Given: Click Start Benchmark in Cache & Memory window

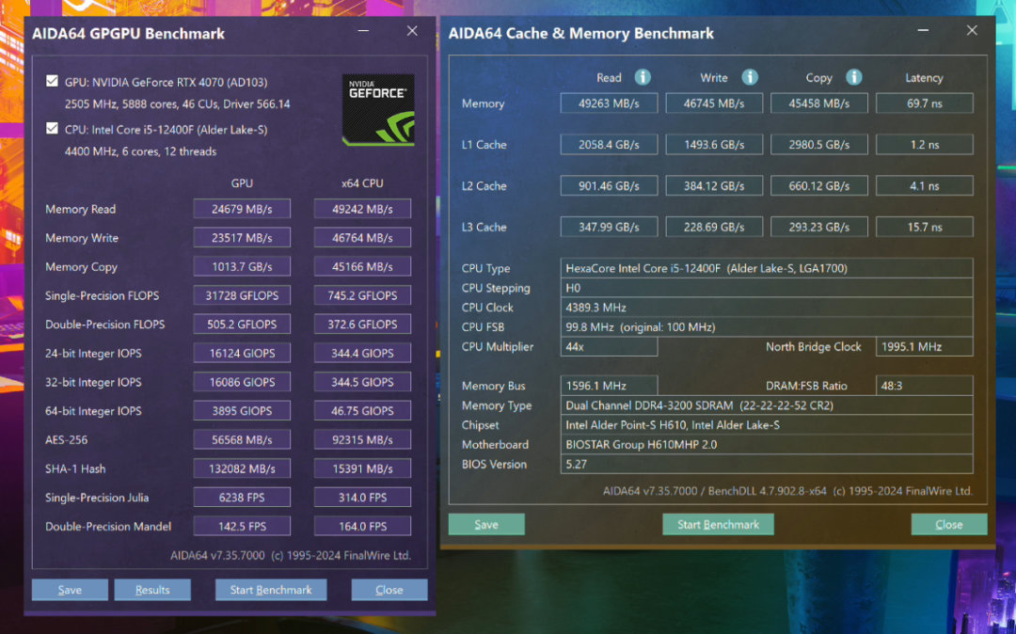Looking at the screenshot, I should click(718, 525).
